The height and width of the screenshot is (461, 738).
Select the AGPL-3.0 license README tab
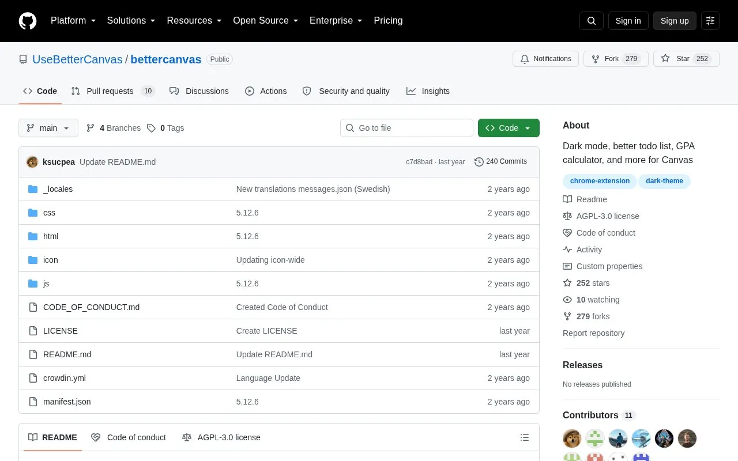[x=221, y=437]
